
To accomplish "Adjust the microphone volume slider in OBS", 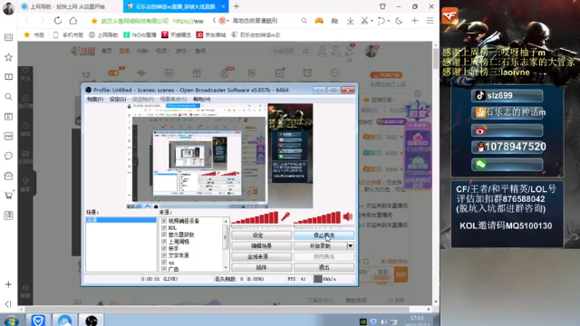I will [x=255, y=217].
